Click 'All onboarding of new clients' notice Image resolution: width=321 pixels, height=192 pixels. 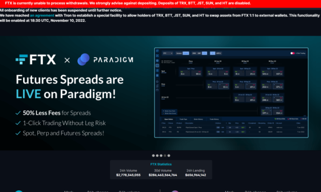[61, 10]
